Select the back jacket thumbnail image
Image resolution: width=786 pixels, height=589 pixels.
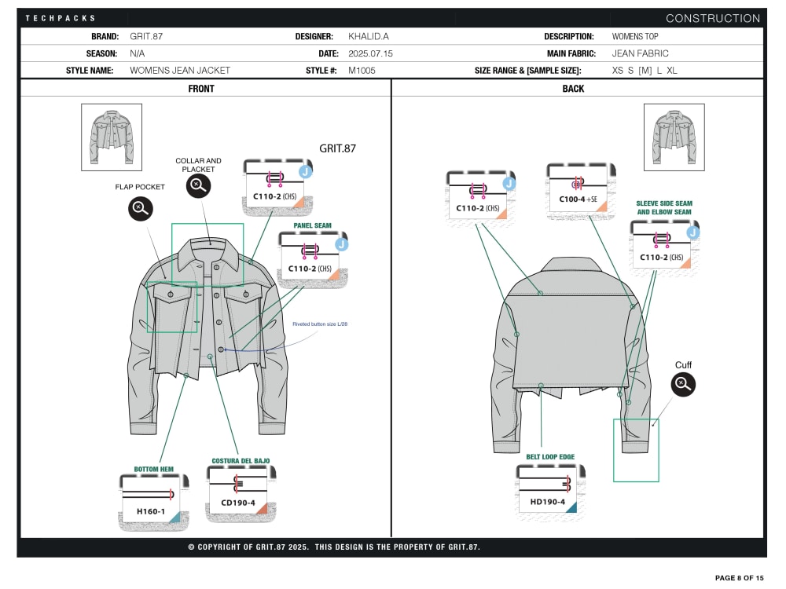tap(674, 137)
